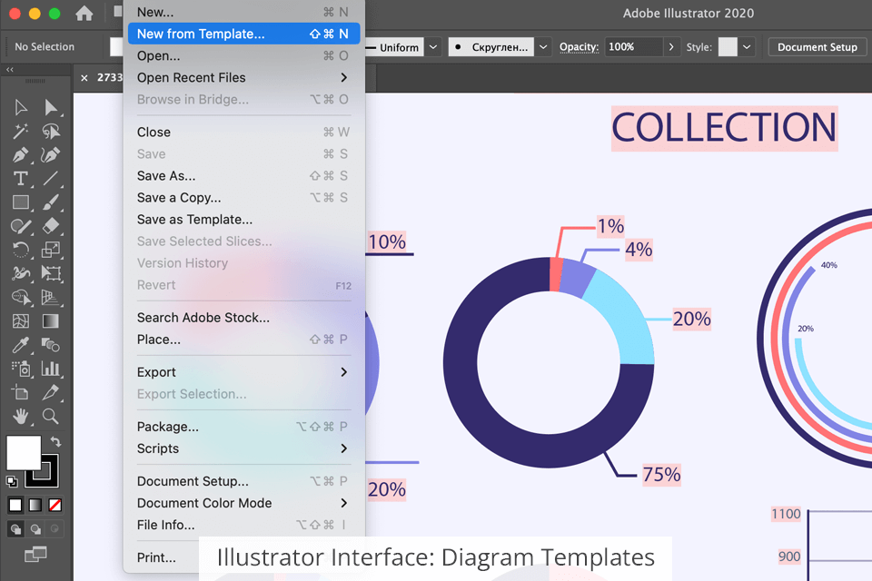Screen dimensions: 872x581
Task: Select the Rotate tool
Action: click(21, 249)
